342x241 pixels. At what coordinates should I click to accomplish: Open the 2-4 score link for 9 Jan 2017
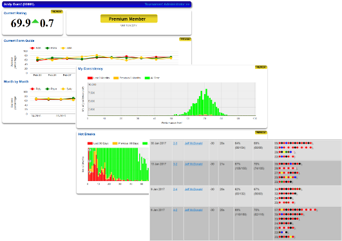(x=175, y=189)
